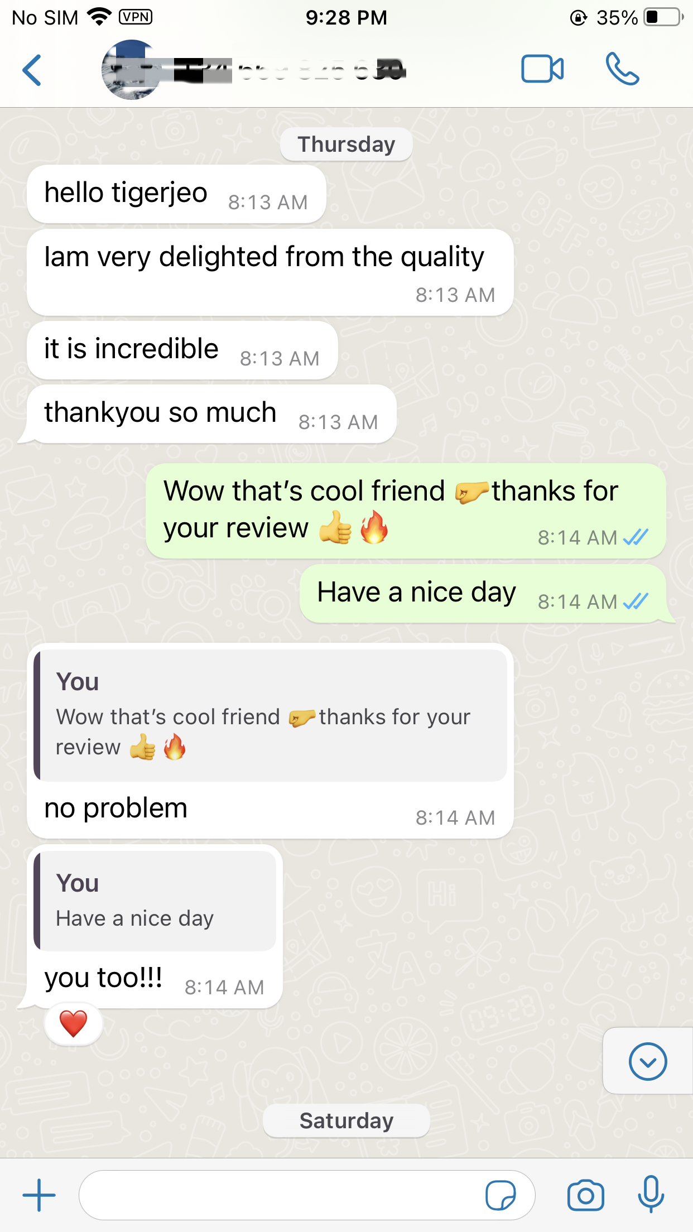Tap the Thursday date label

pyautogui.click(x=346, y=145)
